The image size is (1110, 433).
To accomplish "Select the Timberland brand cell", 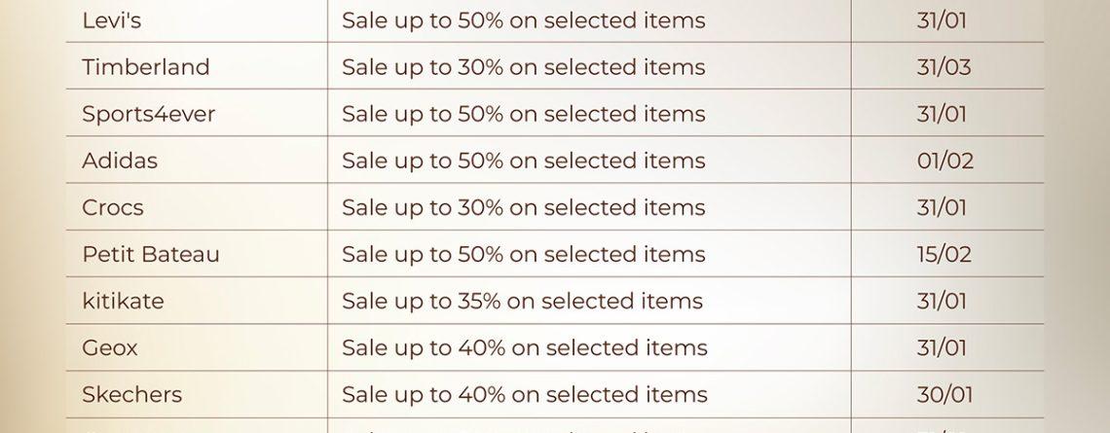I will 145,67.
